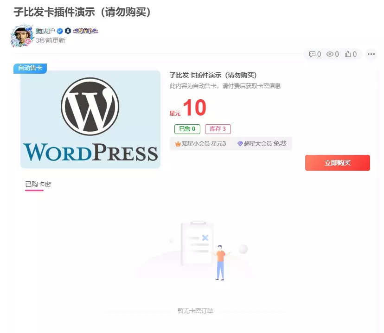Switch to the 已购卡密 tab

click(40, 184)
